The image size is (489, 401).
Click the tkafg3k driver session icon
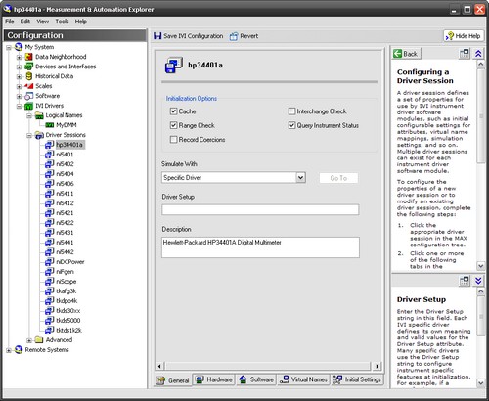(x=49, y=291)
